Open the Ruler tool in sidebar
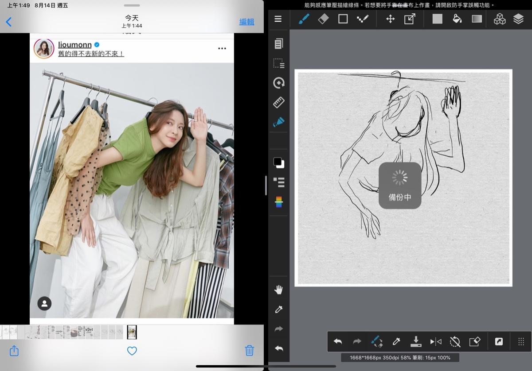Viewport: 532px width, 371px height. pyautogui.click(x=279, y=102)
